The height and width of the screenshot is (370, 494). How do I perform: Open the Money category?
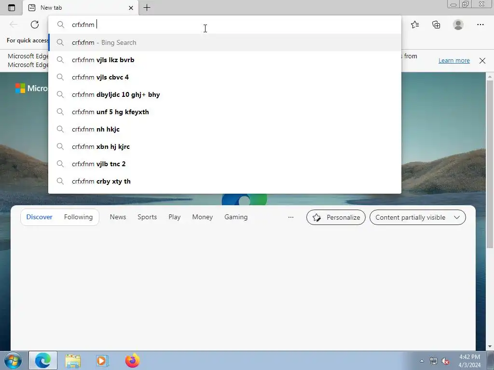point(203,217)
